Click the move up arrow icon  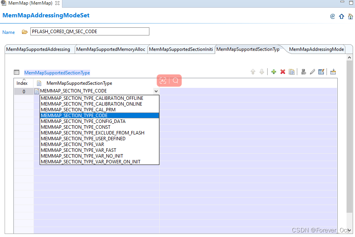click(x=253, y=72)
